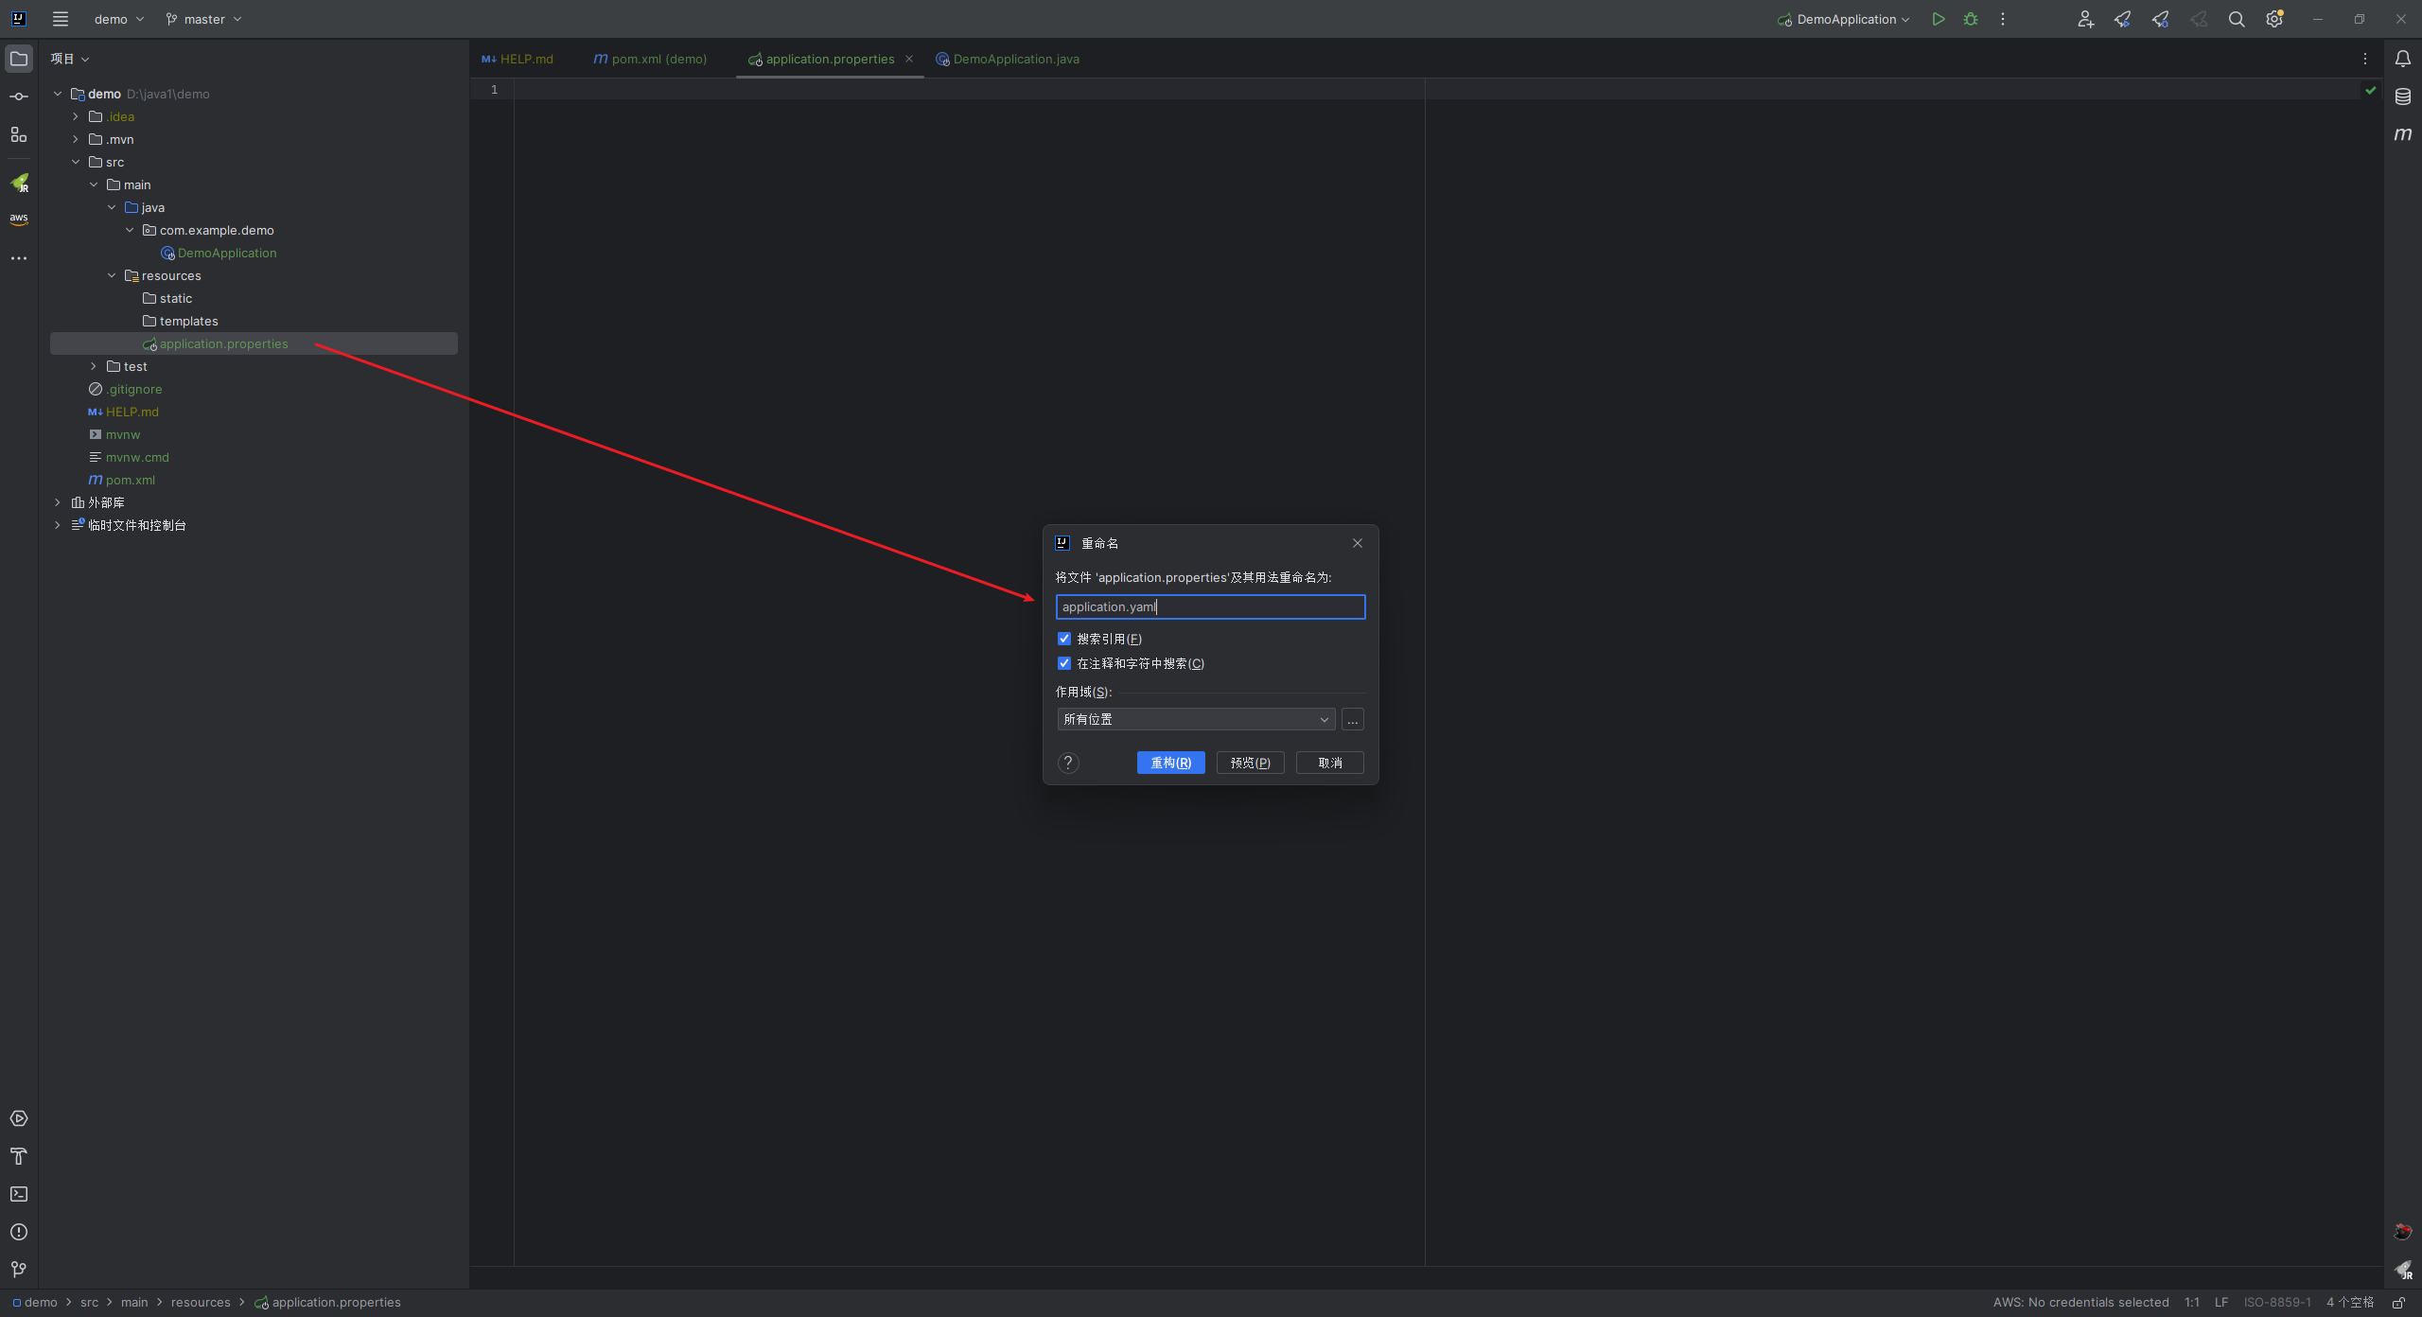The width and height of the screenshot is (2422, 1317).
Task: Open the Maven tool window icon
Action: [2402, 134]
